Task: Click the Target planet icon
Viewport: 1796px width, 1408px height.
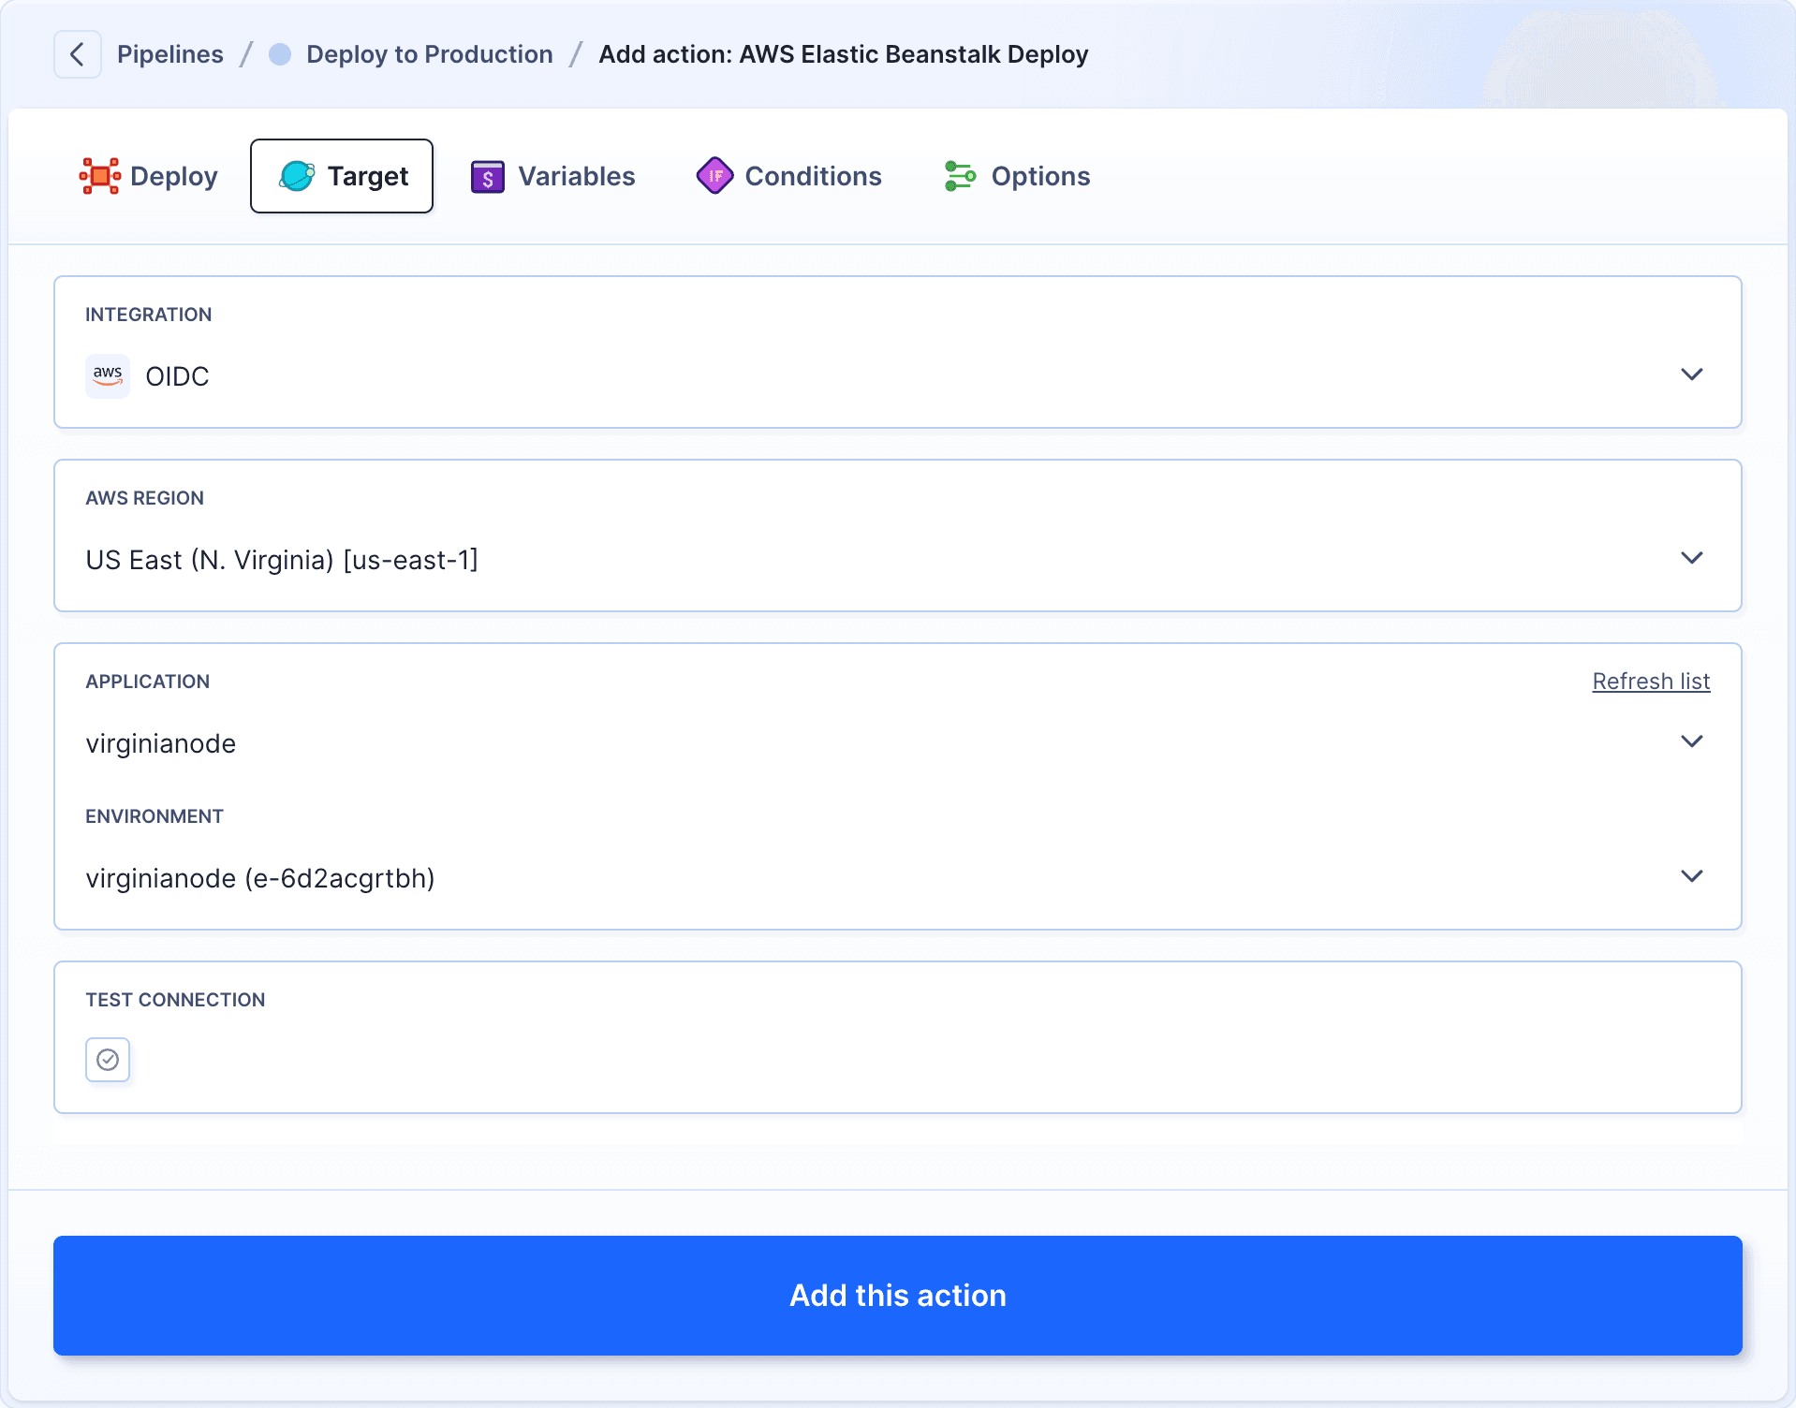Action: pyautogui.click(x=295, y=175)
